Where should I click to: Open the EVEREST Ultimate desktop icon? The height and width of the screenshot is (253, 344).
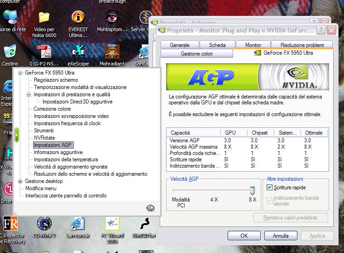pyautogui.click(x=78, y=17)
